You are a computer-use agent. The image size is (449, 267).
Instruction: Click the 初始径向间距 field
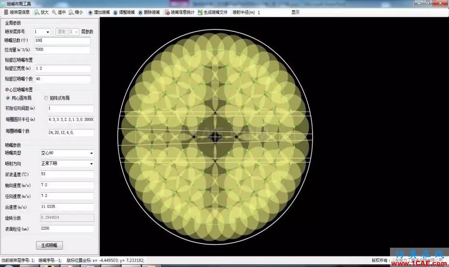click(x=71, y=108)
